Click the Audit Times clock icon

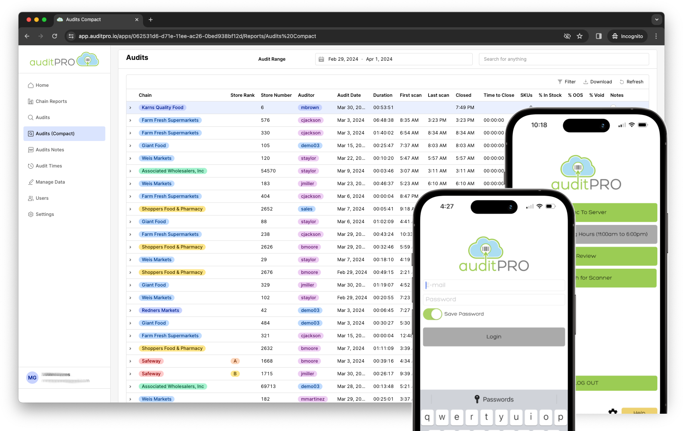[x=31, y=166]
